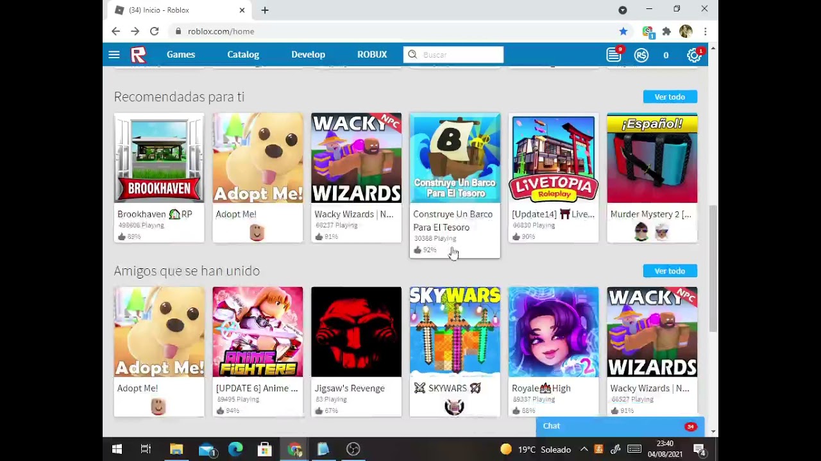Image resolution: width=821 pixels, height=461 pixels.
Task: Open the SKYWARS game card
Action: pyautogui.click(x=455, y=352)
